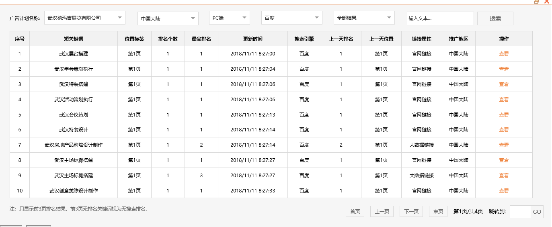Go to first page with 首页

coord(355,212)
